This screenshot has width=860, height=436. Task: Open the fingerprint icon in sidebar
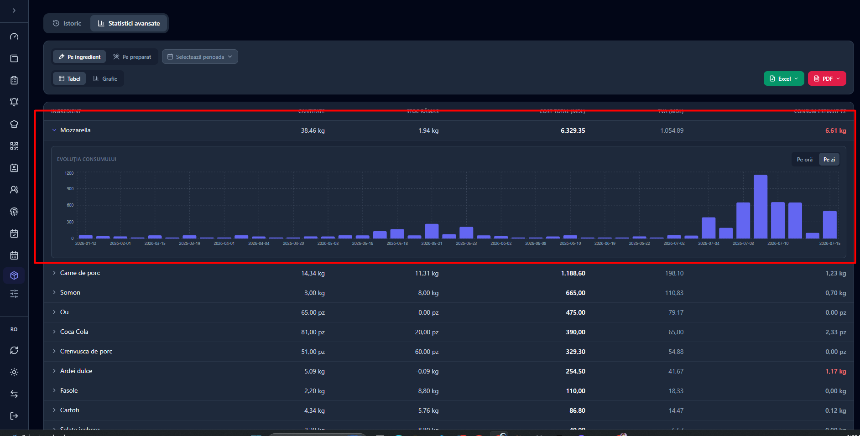click(x=14, y=212)
